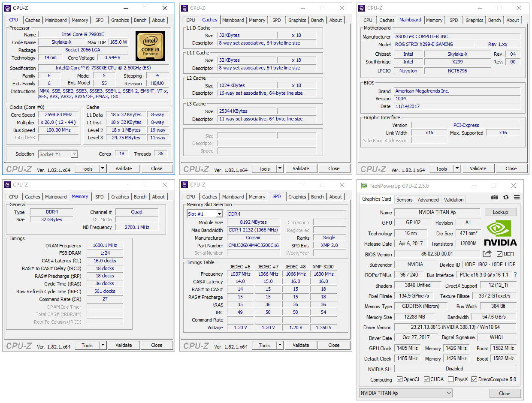Screen dimensions: 532x403
Task: Open the About tab in the Mainboard window
Action: pyautogui.click(x=513, y=20)
